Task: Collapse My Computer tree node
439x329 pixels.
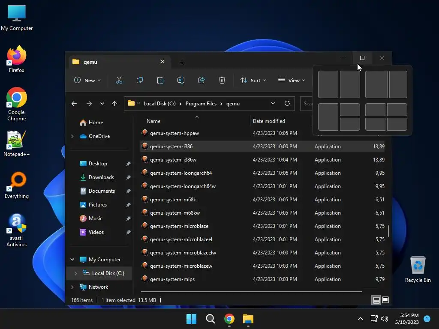Action: (x=72, y=260)
